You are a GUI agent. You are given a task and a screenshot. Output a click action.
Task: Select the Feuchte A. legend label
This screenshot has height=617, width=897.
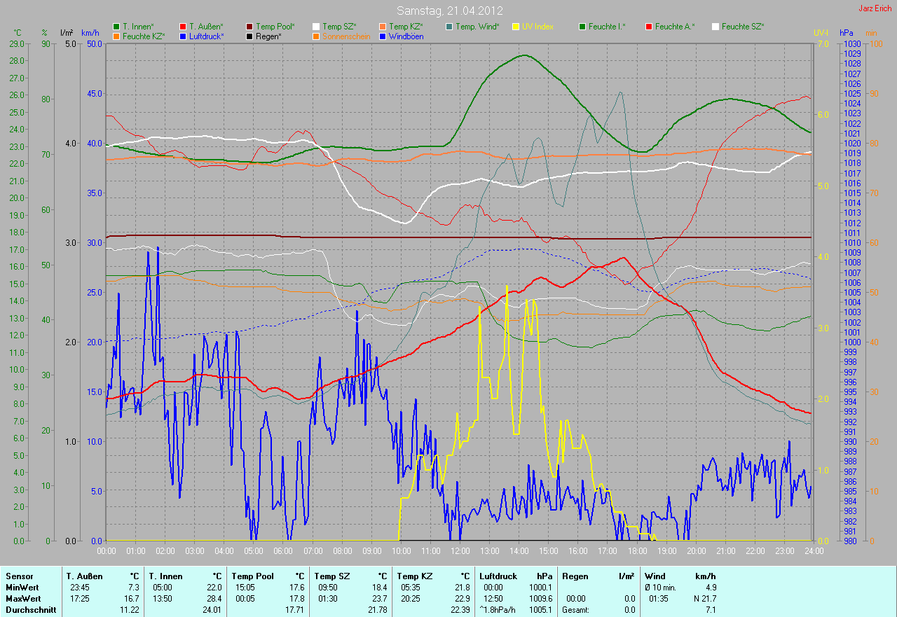click(x=675, y=27)
